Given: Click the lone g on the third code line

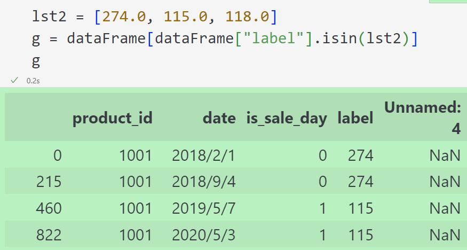Looking at the screenshot, I should click(x=36, y=61).
